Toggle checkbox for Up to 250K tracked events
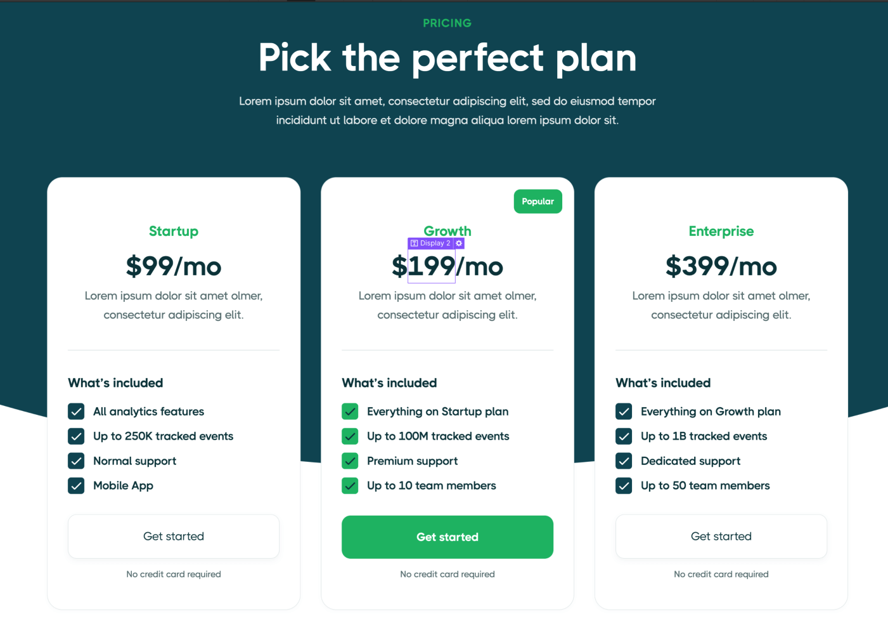888x628 pixels. [x=76, y=436]
